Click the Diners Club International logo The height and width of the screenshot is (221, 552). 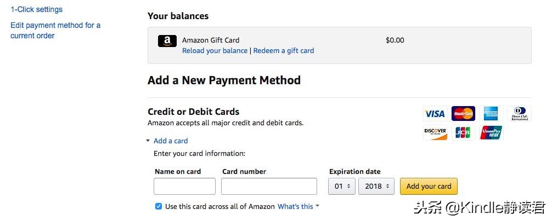[519, 114]
